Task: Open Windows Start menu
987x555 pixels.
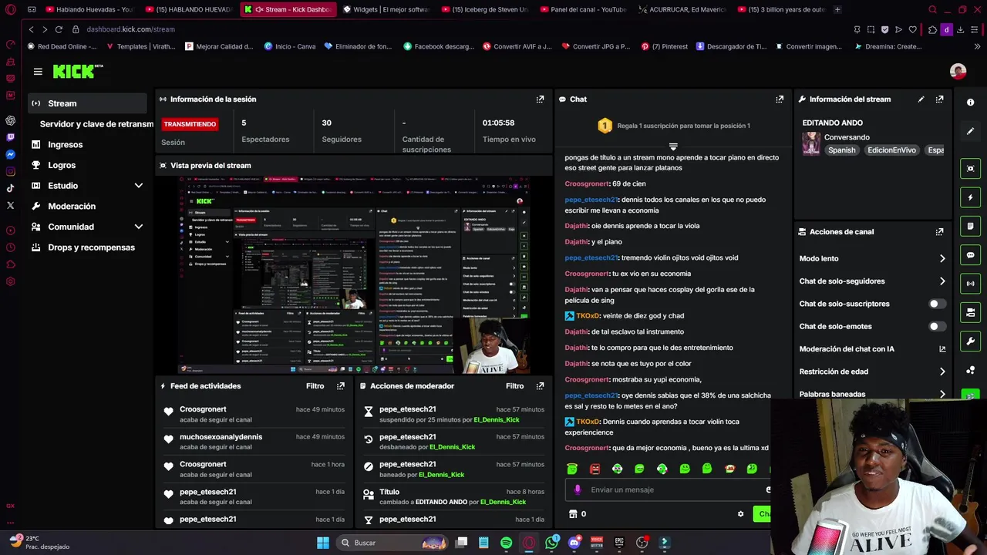Action: tap(323, 543)
